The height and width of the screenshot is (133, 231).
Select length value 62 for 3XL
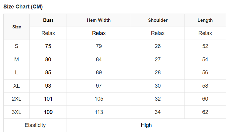point(205,112)
